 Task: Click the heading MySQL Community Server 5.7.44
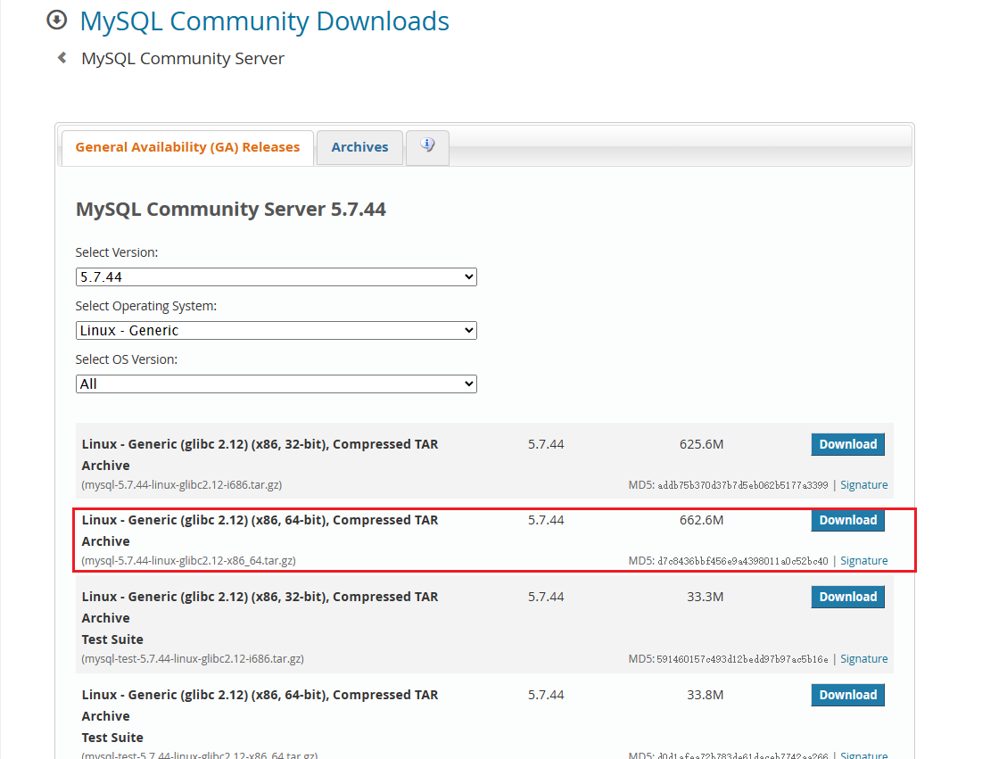coord(230,210)
